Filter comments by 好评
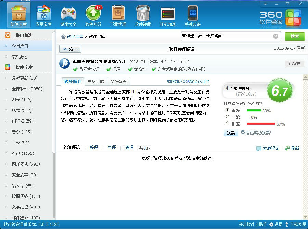The image size is (308, 229). 94,148
